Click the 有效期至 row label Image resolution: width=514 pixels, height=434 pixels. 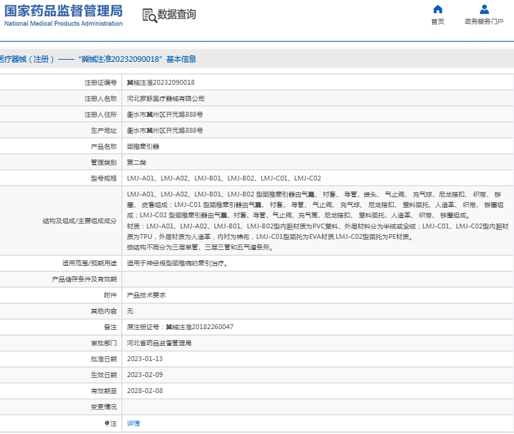[x=103, y=391]
